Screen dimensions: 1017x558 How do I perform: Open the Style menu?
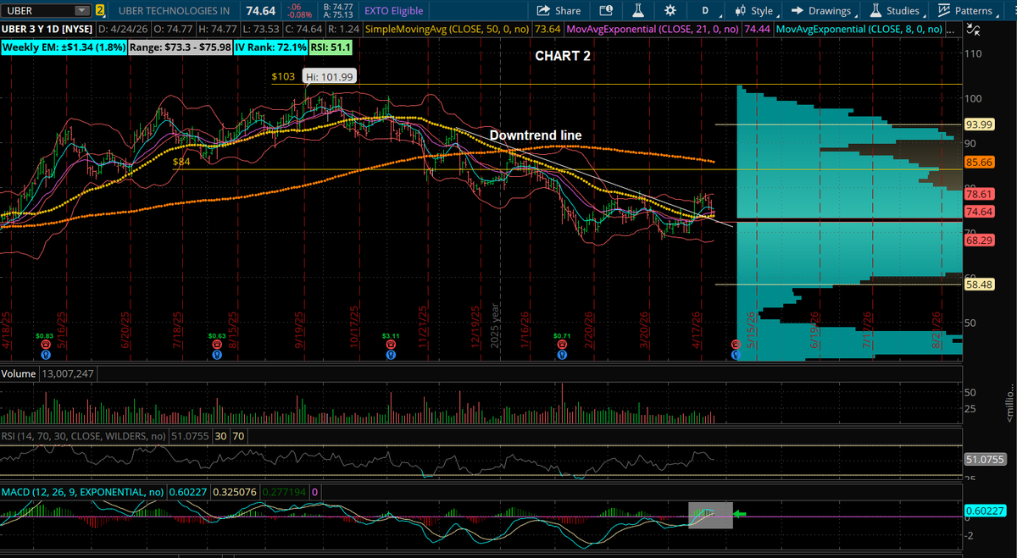coord(754,10)
